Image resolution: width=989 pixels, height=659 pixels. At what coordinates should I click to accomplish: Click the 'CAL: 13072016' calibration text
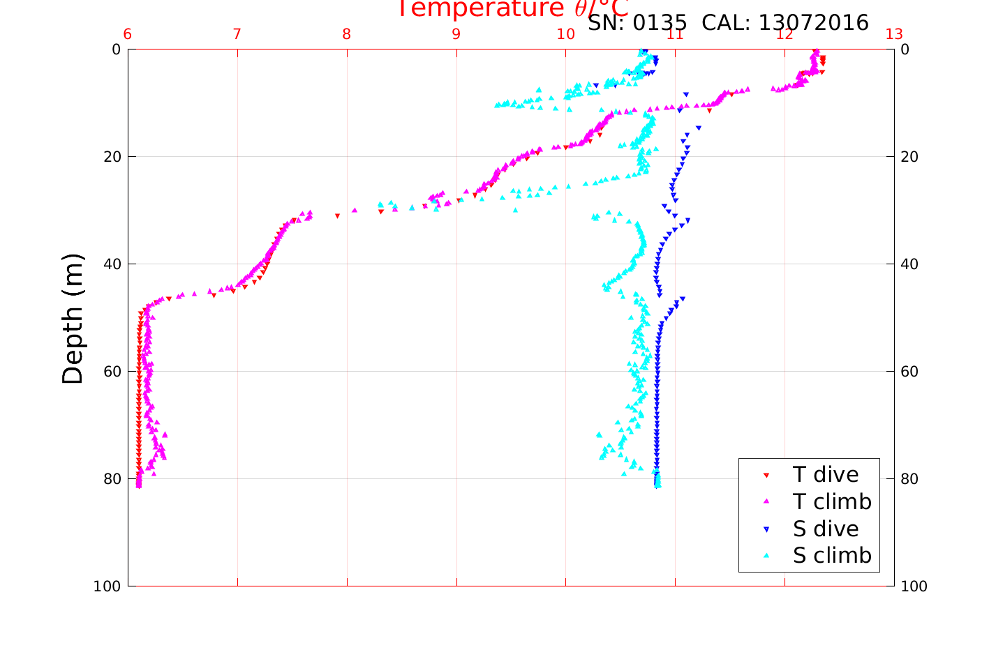pos(785,23)
